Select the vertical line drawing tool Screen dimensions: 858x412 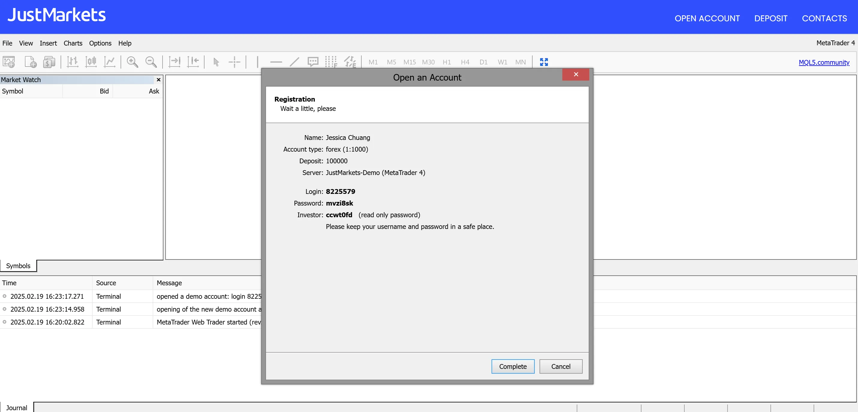click(x=258, y=62)
